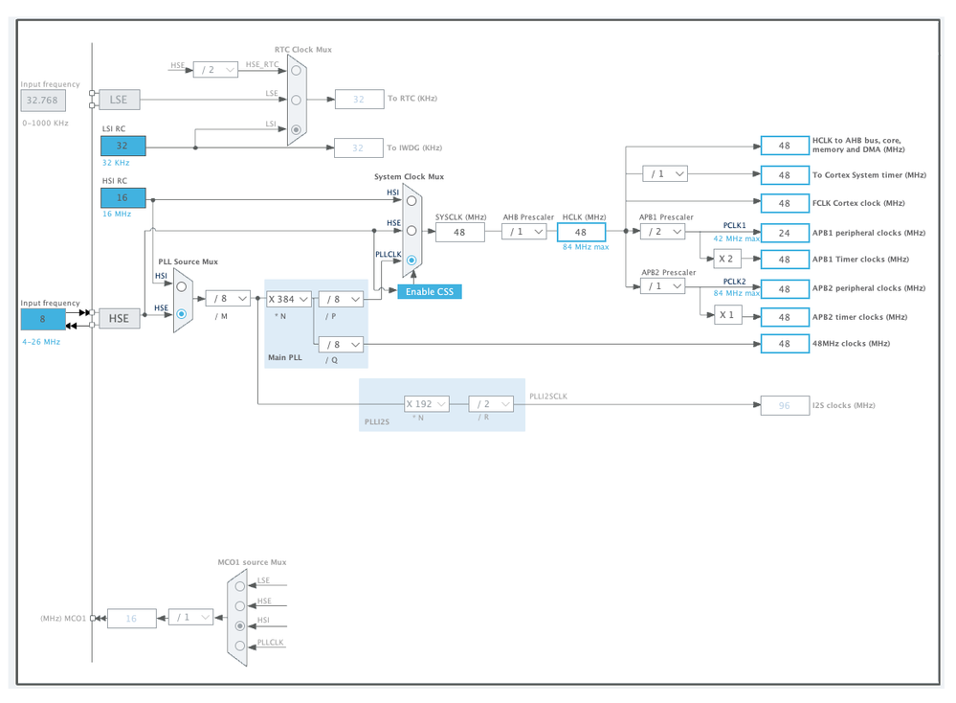
Task: Click the "MCO1 source Mux" label
Action: click(x=252, y=562)
